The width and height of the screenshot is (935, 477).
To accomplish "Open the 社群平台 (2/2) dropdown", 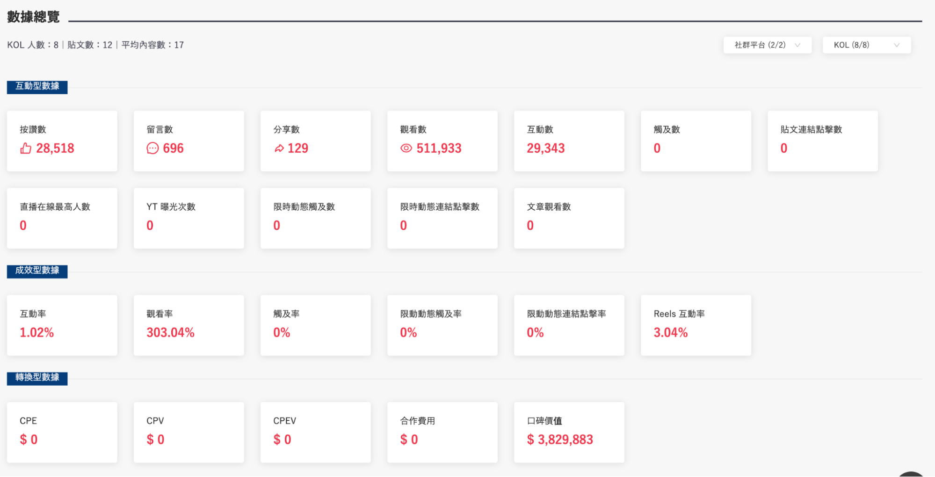I will tap(767, 45).
